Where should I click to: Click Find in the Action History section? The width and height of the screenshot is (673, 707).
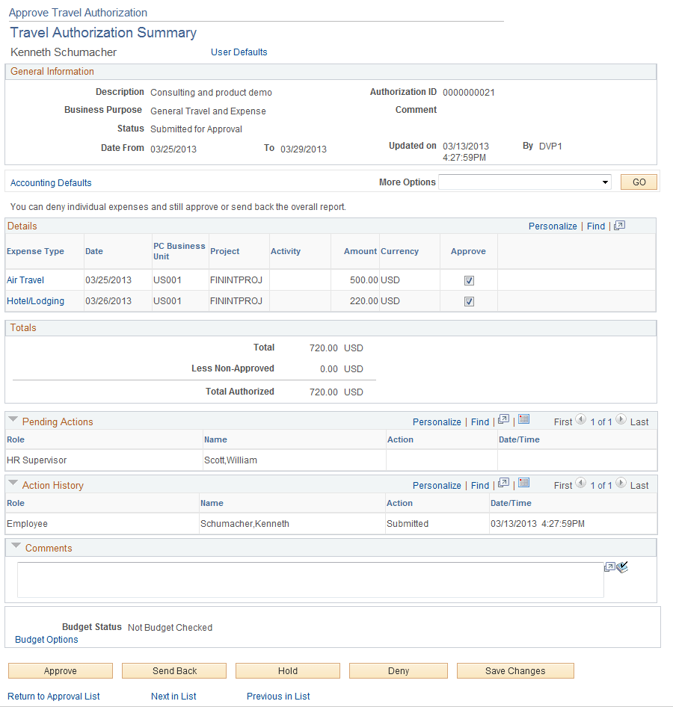[x=479, y=484]
